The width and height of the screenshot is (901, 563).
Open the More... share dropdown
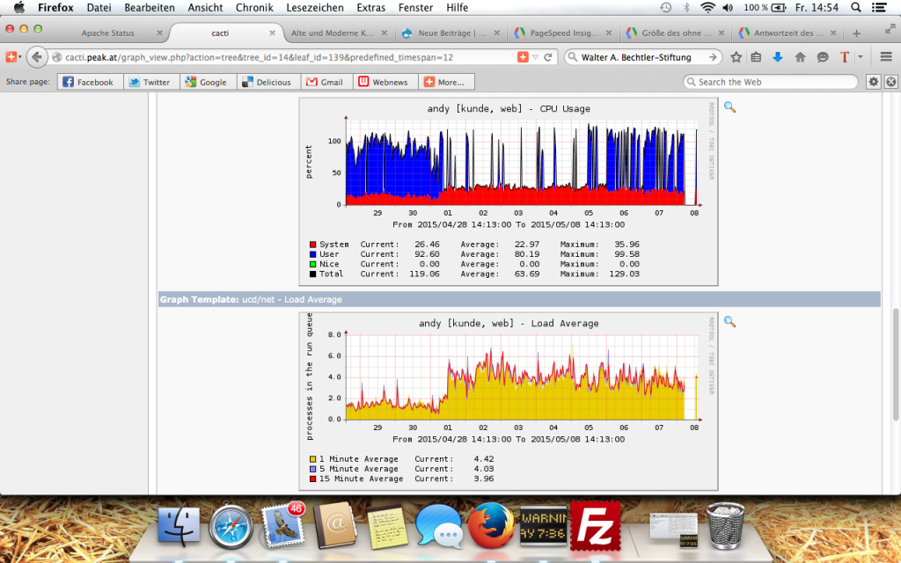(x=445, y=82)
